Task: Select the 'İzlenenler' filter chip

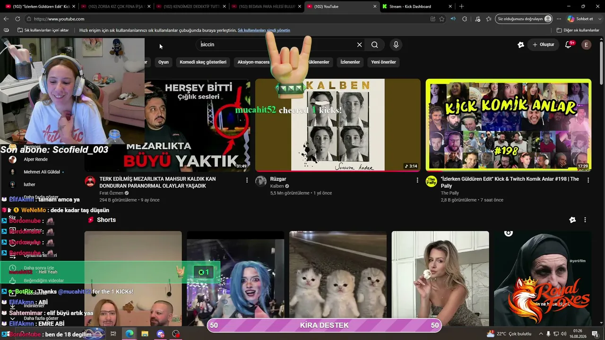Action: 350,62
